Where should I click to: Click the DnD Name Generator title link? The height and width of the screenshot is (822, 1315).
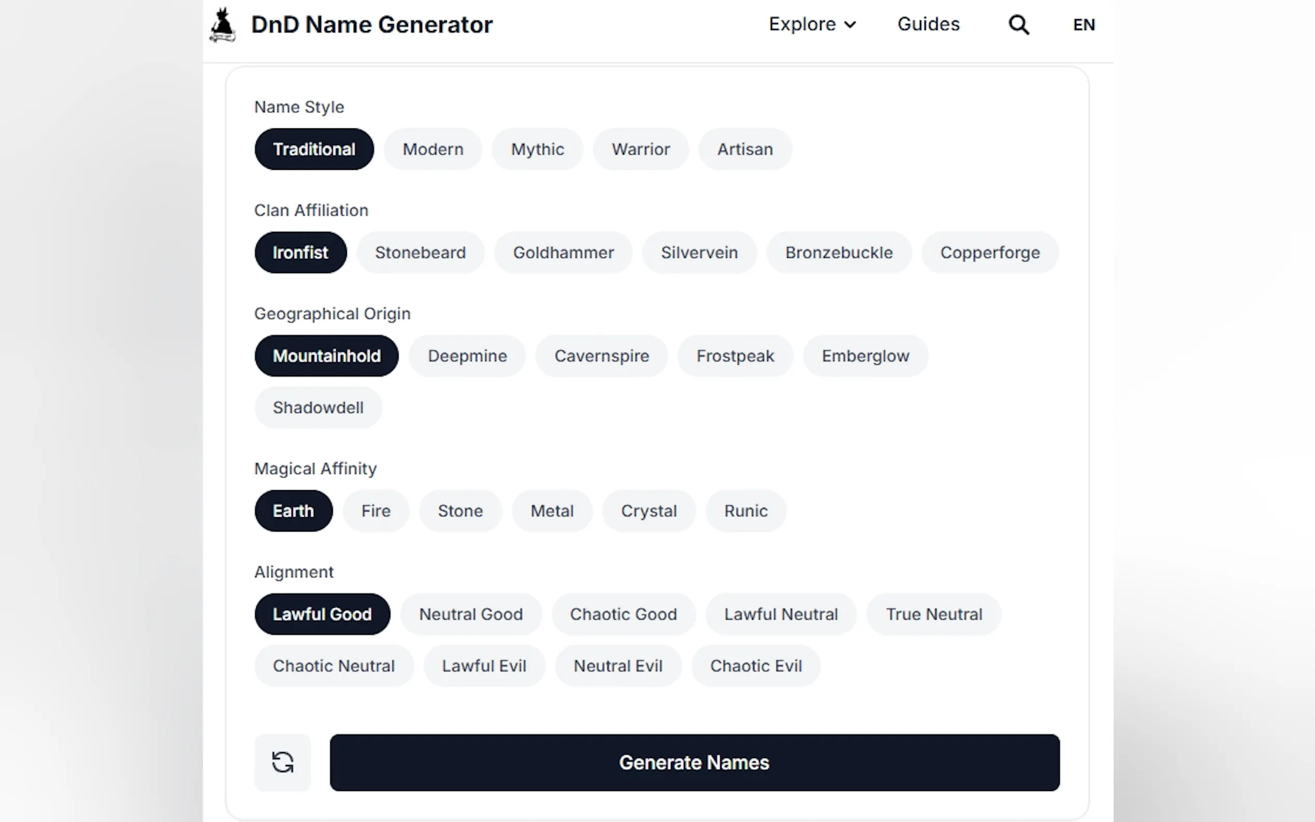(x=372, y=25)
